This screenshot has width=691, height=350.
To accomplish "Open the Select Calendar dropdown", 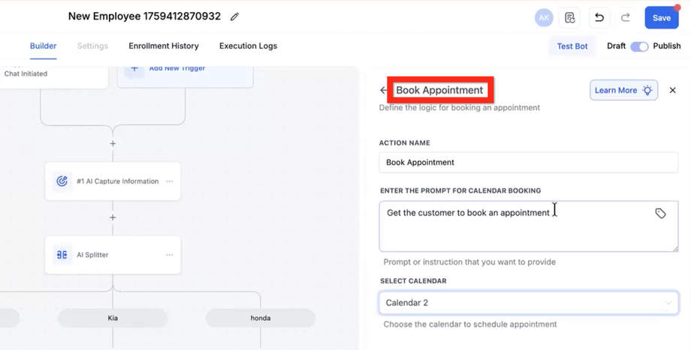I will [x=528, y=303].
